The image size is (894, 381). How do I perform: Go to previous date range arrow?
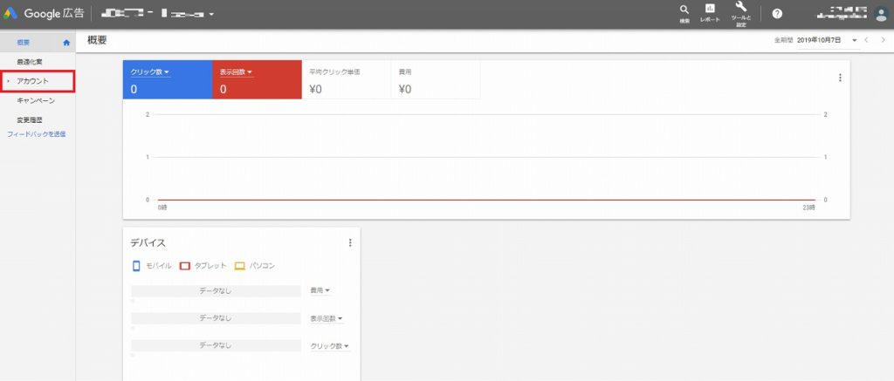[867, 40]
